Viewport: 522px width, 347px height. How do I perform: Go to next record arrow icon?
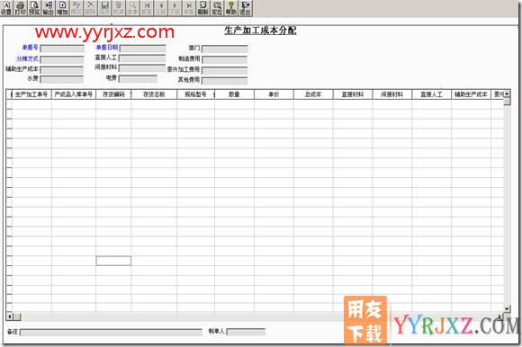coord(175,8)
